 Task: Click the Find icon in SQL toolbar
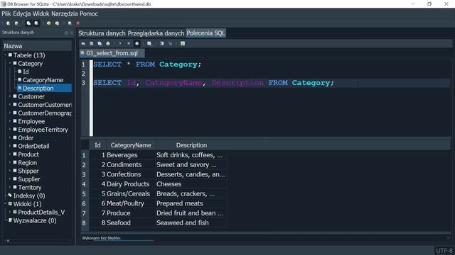tap(162, 44)
